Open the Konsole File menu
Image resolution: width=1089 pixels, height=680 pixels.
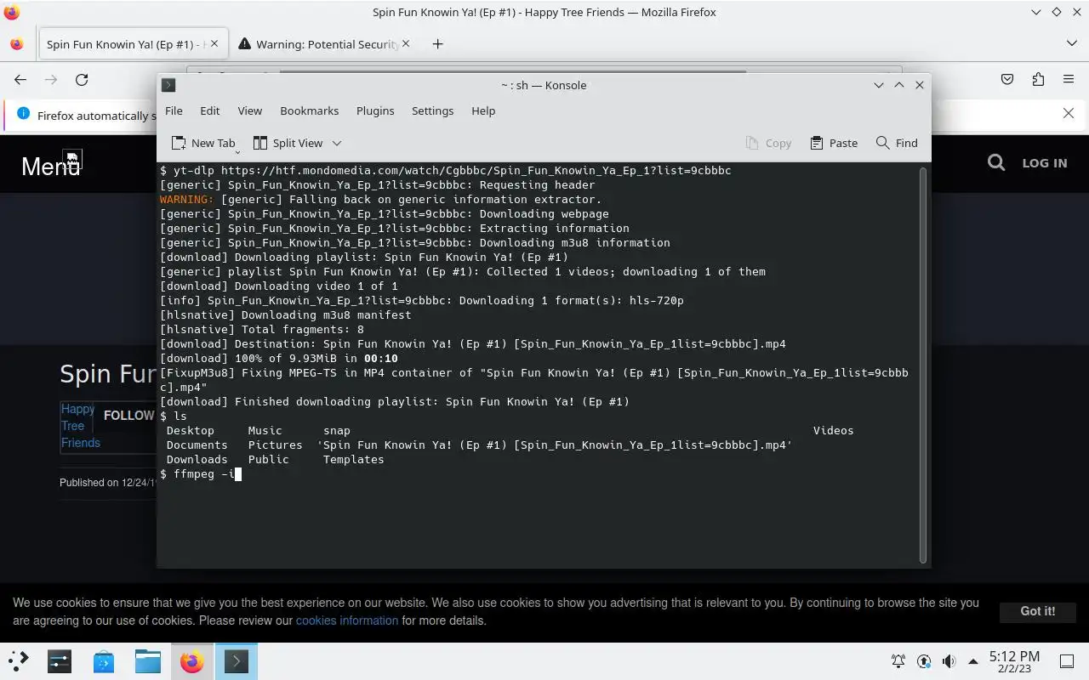174,110
